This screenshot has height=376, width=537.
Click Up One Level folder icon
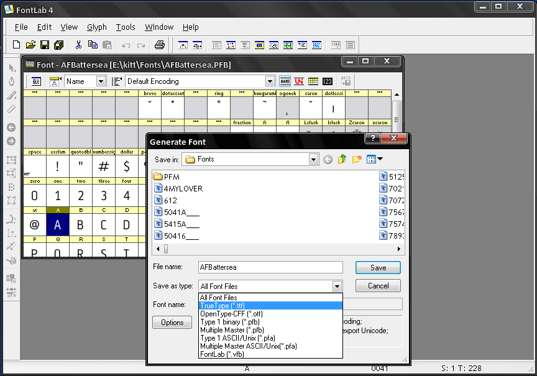coord(342,160)
